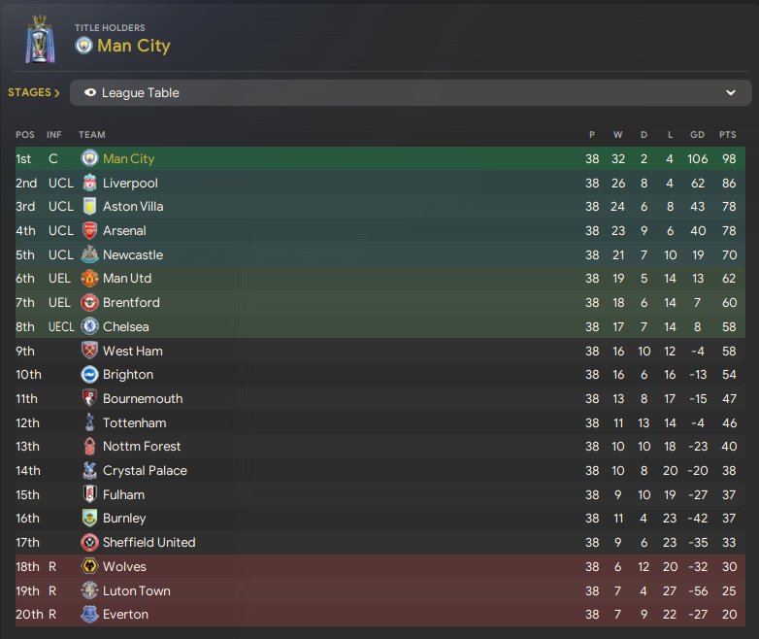The width and height of the screenshot is (759, 639).
Task: Click the Liverpool club badge
Action: [89, 183]
